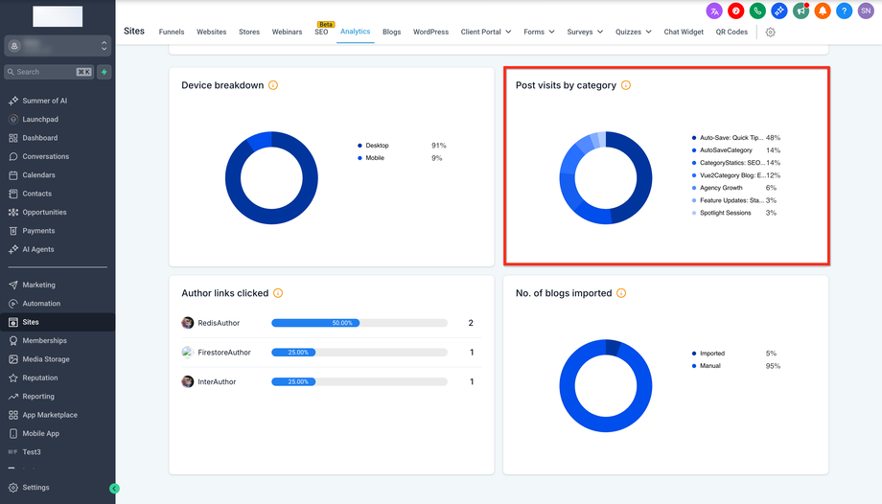Viewport: 882px width, 504px height.
Task: Toggle Mobile legend item in Device breakdown
Action: pos(374,158)
